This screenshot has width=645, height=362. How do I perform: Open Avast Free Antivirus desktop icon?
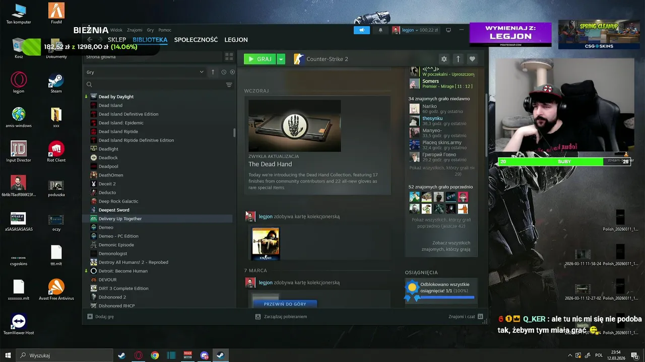[56, 290]
